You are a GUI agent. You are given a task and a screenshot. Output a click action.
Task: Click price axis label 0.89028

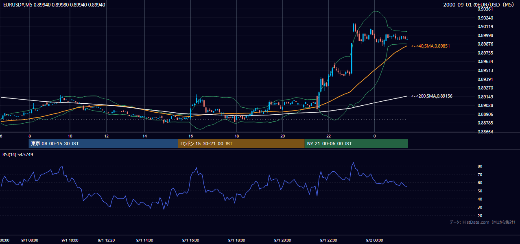tap(485, 105)
